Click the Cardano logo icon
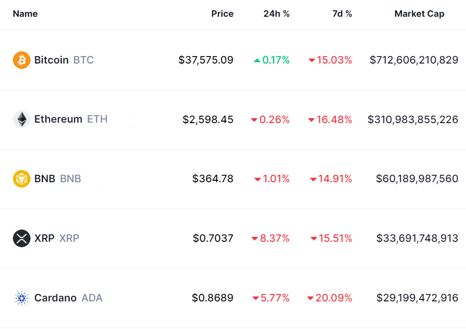 22,298
